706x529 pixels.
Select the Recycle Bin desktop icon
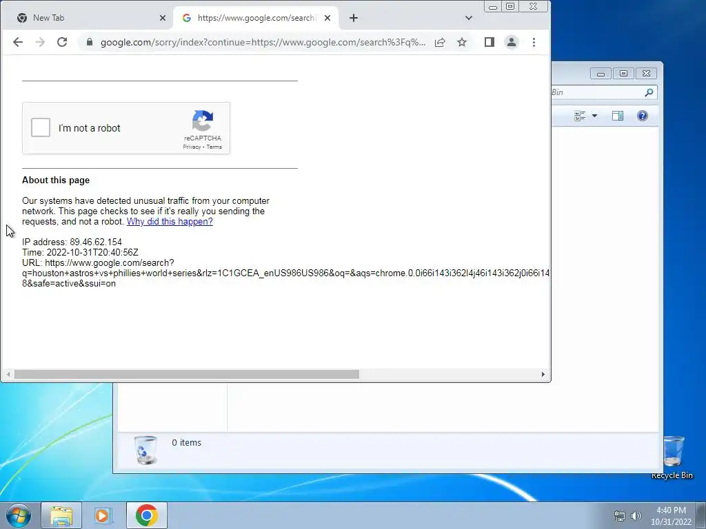pyautogui.click(x=672, y=457)
